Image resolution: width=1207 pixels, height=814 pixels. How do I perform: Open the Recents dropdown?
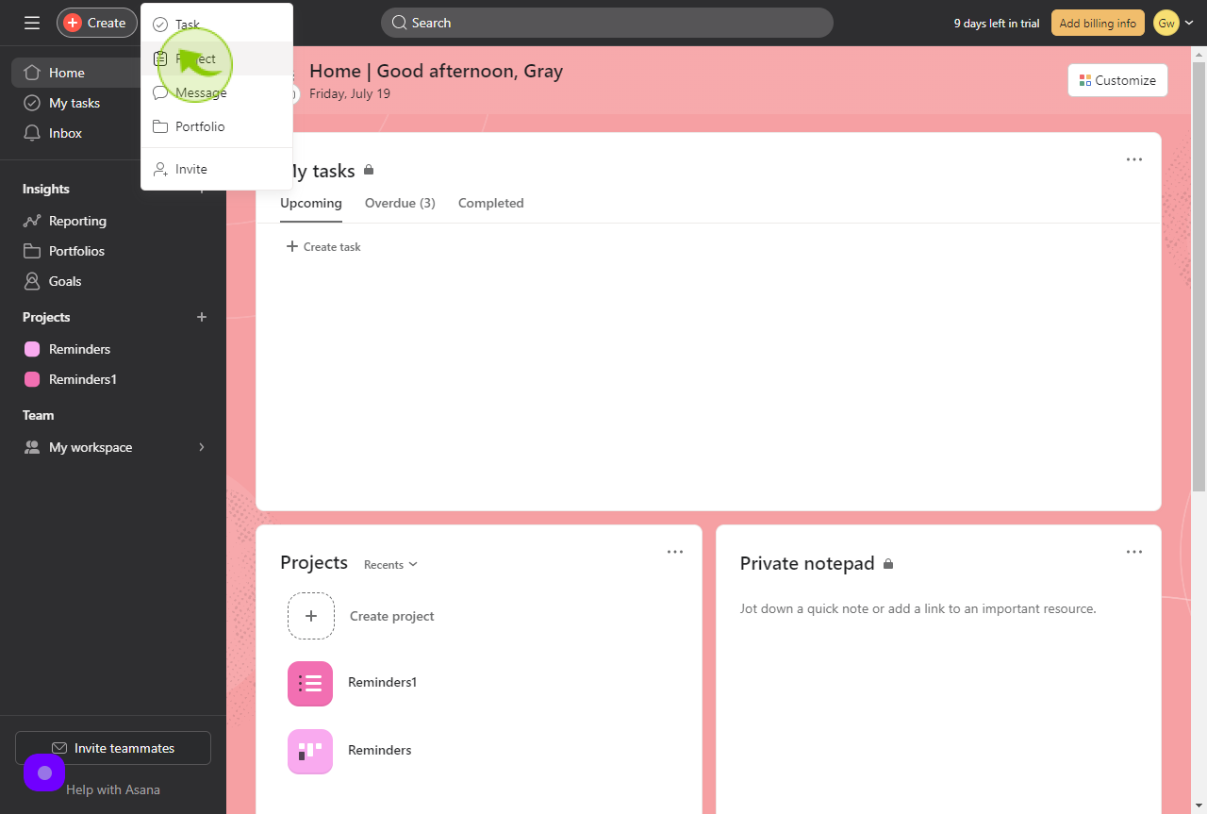390,564
